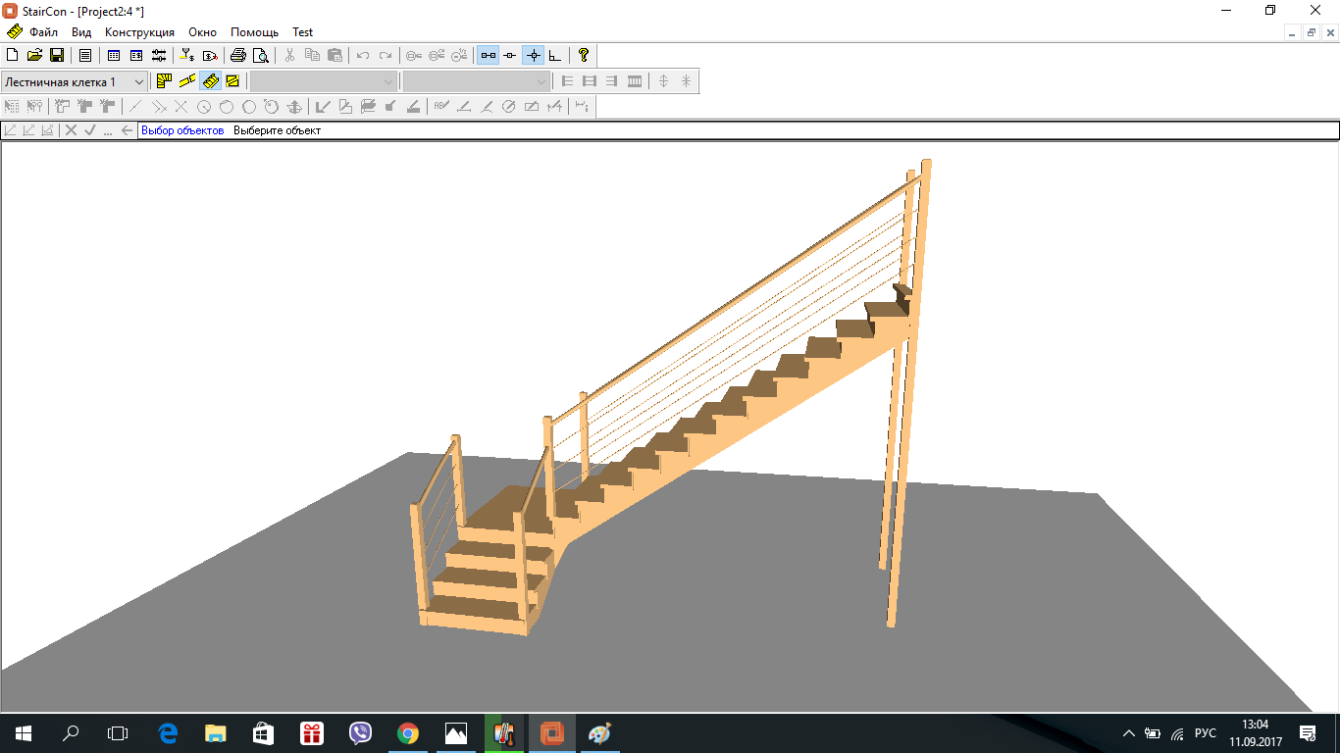Click the align left icon beside the grey dropdowns
The height and width of the screenshot is (753, 1340).
pyautogui.click(x=567, y=81)
